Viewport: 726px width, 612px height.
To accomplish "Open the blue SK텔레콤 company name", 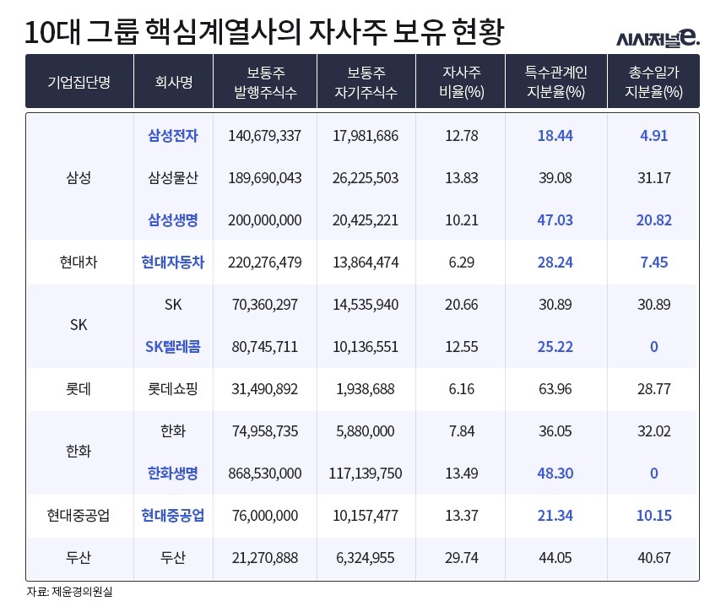I will (x=173, y=347).
